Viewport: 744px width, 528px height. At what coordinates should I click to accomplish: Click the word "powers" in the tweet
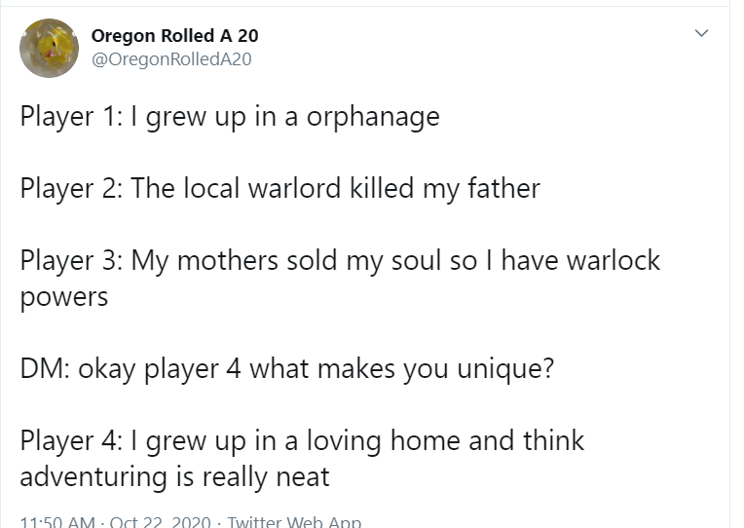63,297
